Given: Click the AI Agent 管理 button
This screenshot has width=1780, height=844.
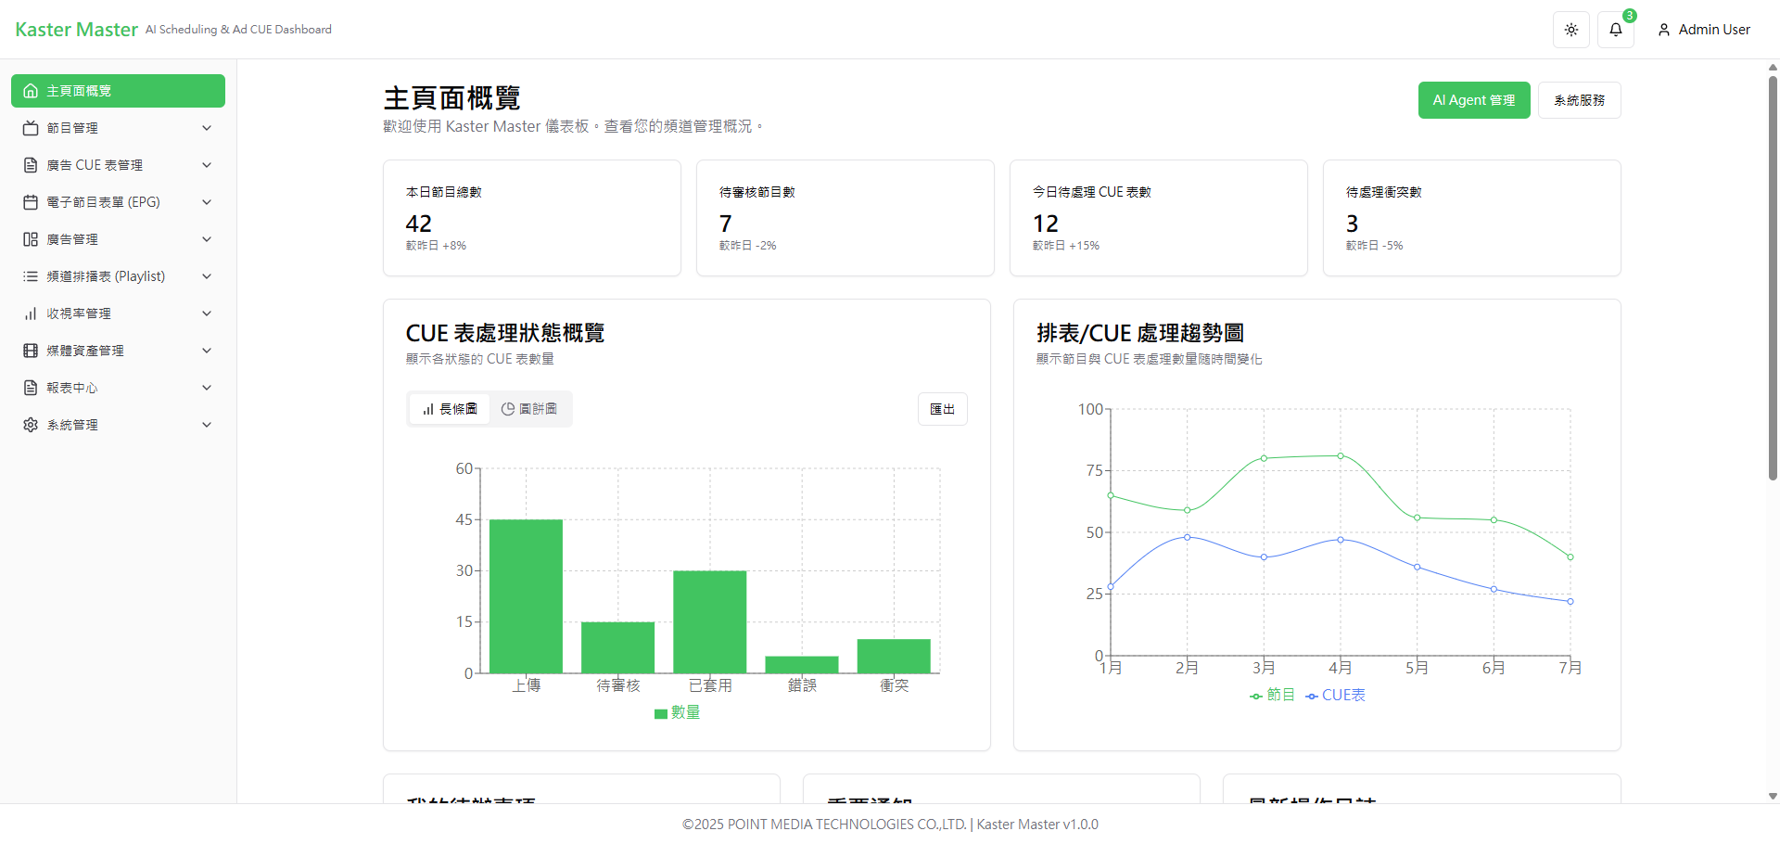Looking at the screenshot, I should [1474, 100].
